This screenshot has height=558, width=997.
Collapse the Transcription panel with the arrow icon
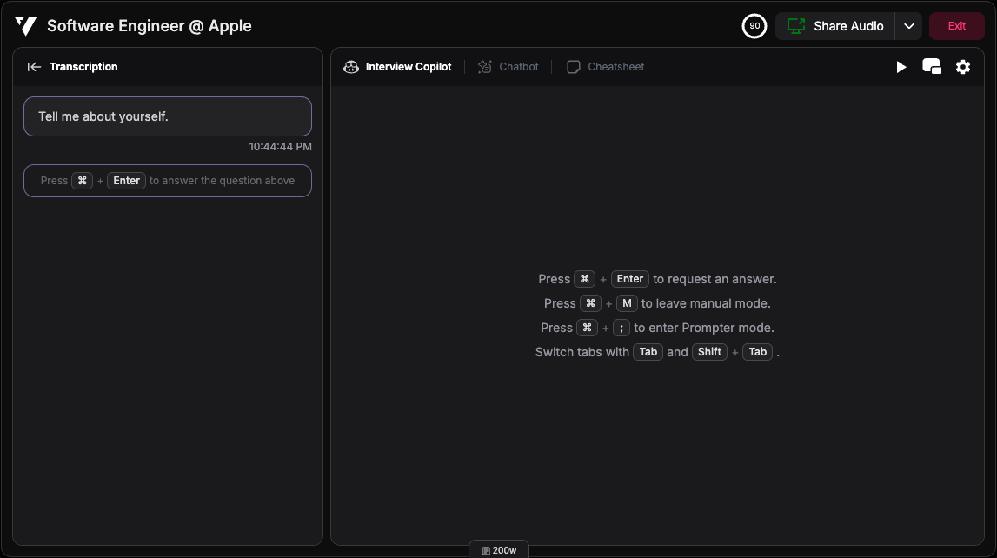click(34, 66)
